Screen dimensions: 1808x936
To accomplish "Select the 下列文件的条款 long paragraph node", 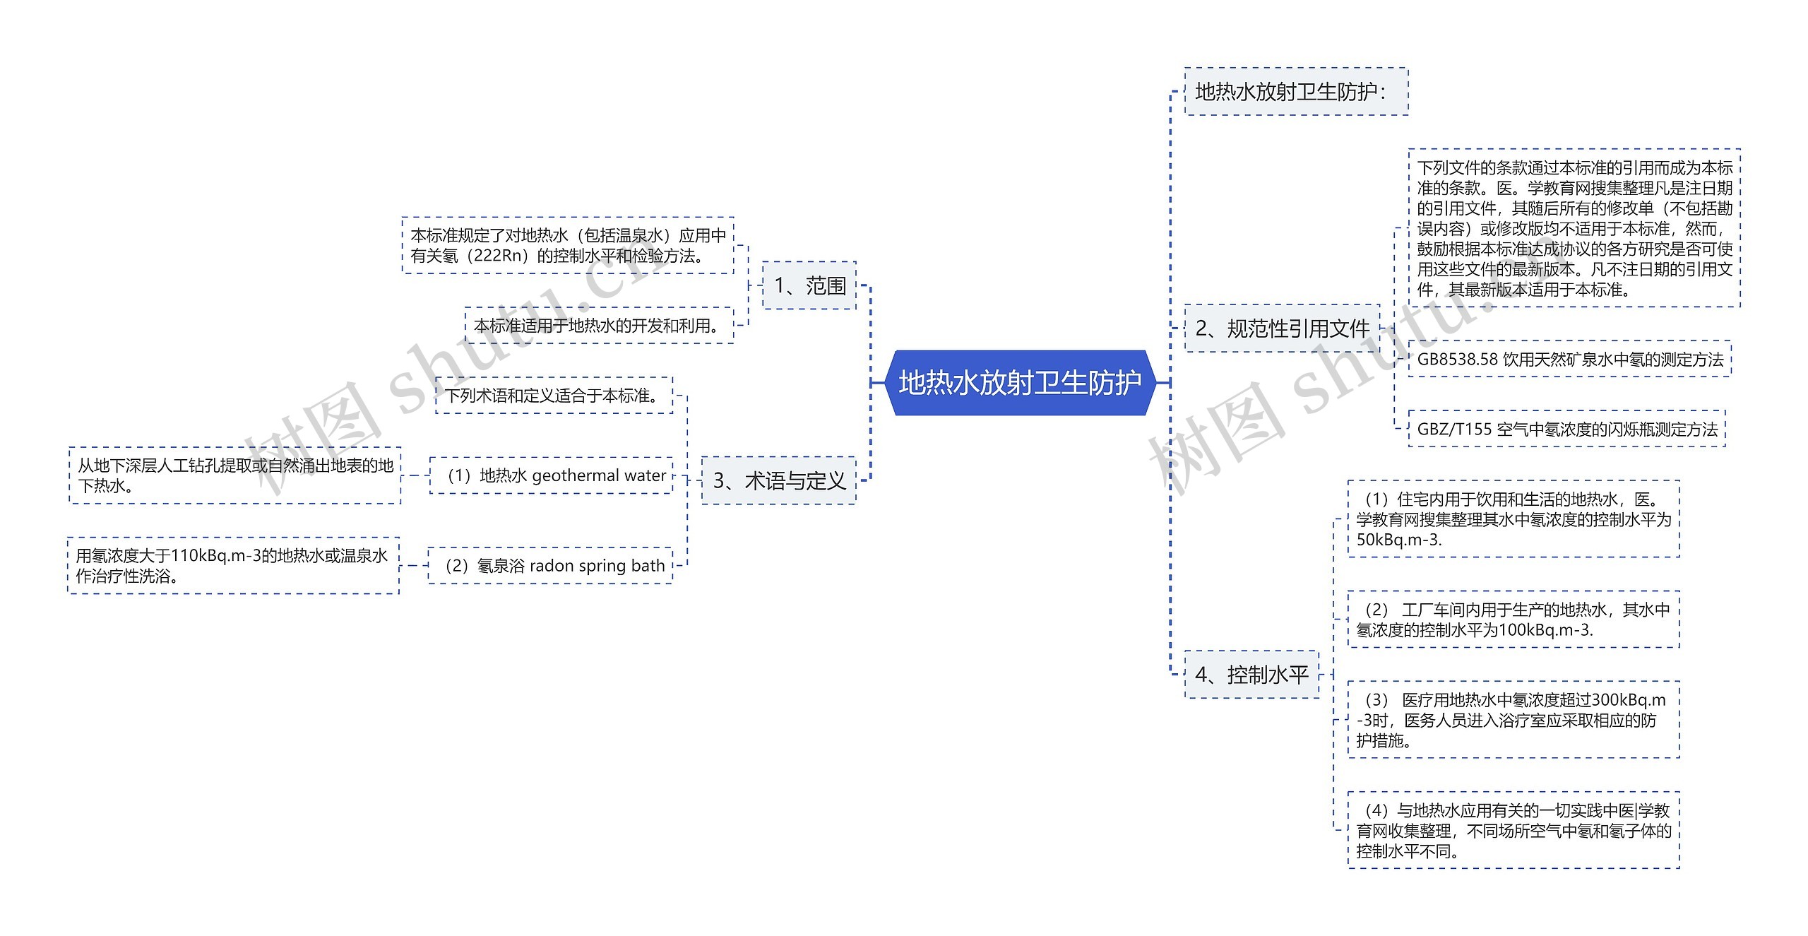I will 1574,228.
